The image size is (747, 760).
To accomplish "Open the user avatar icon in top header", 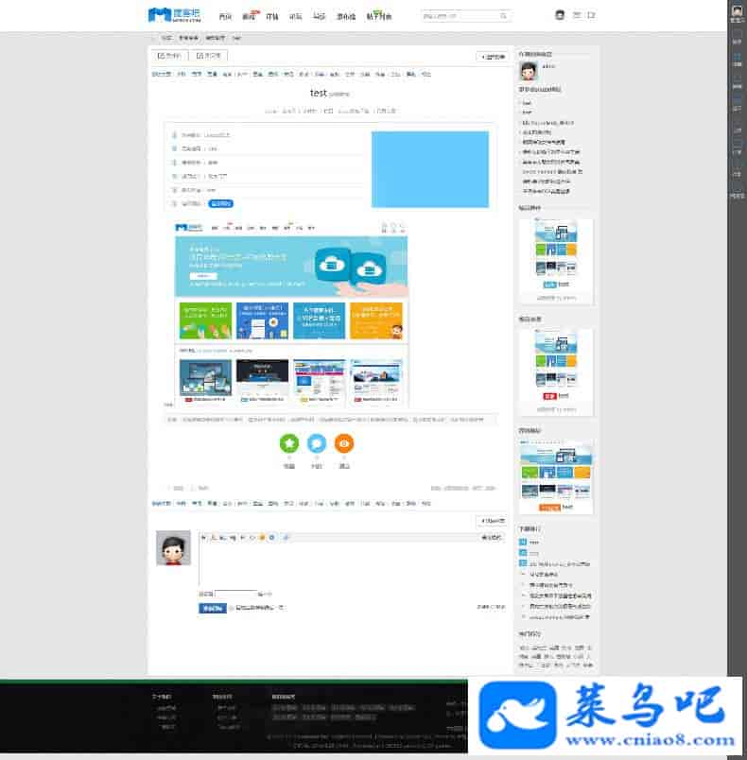I will pos(560,15).
